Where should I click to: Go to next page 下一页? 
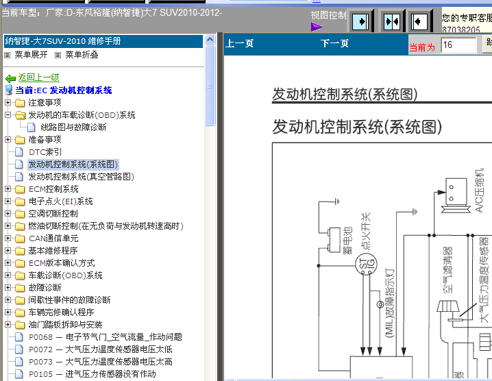coord(334,44)
